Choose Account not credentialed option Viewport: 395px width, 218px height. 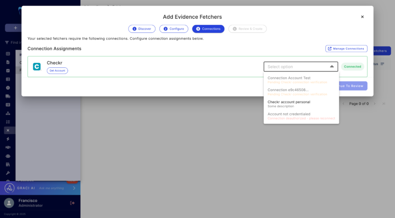pyautogui.click(x=301, y=116)
